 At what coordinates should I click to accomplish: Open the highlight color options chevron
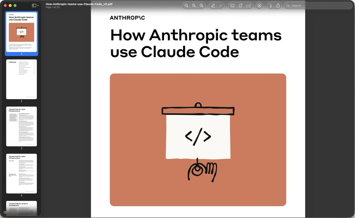(x=220, y=6)
